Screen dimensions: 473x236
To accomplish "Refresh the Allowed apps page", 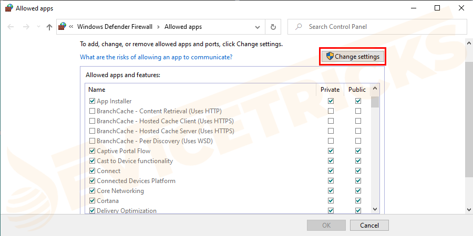I will click(273, 27).
